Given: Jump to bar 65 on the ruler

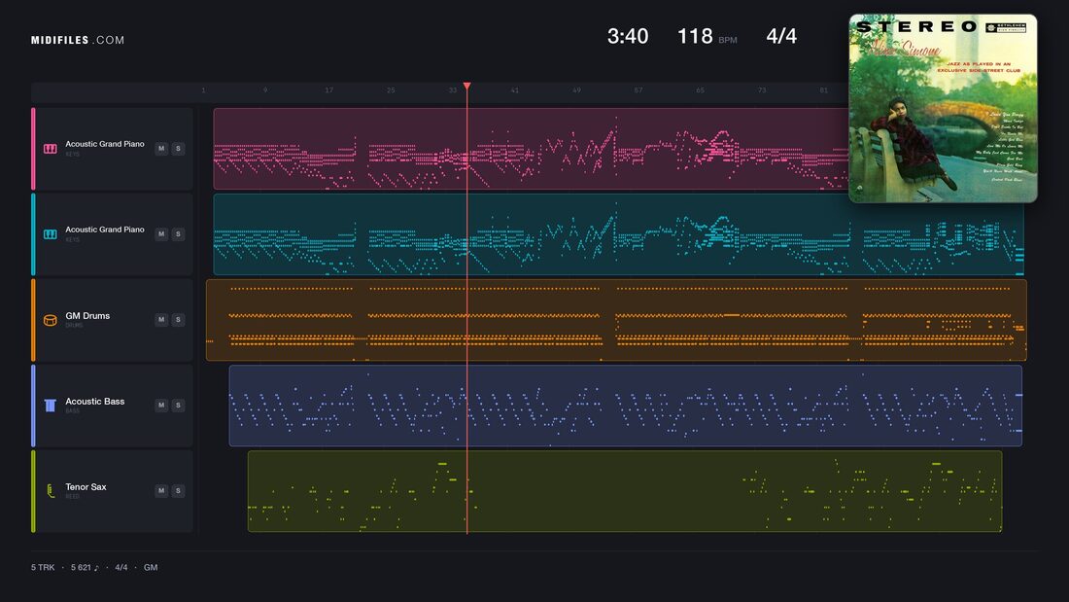Looking at the screenshot, I should coord(700,90).
